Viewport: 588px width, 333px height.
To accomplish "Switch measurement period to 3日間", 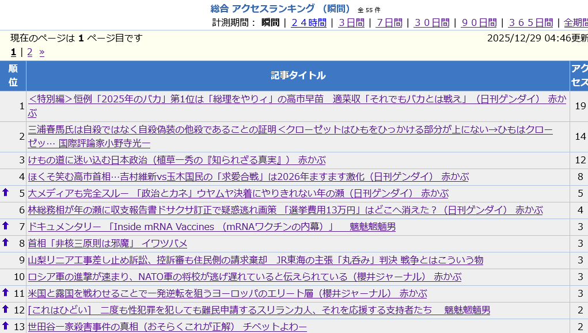I will click(x=351, y=22).
